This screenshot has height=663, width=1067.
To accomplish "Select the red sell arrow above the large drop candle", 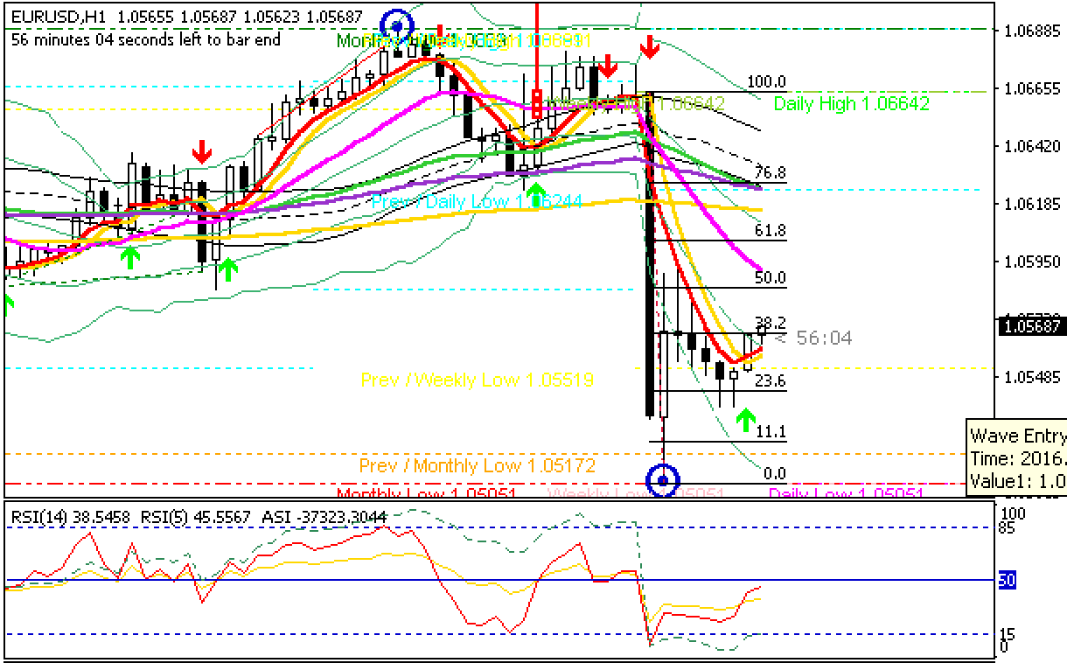I will coord(649,47).
